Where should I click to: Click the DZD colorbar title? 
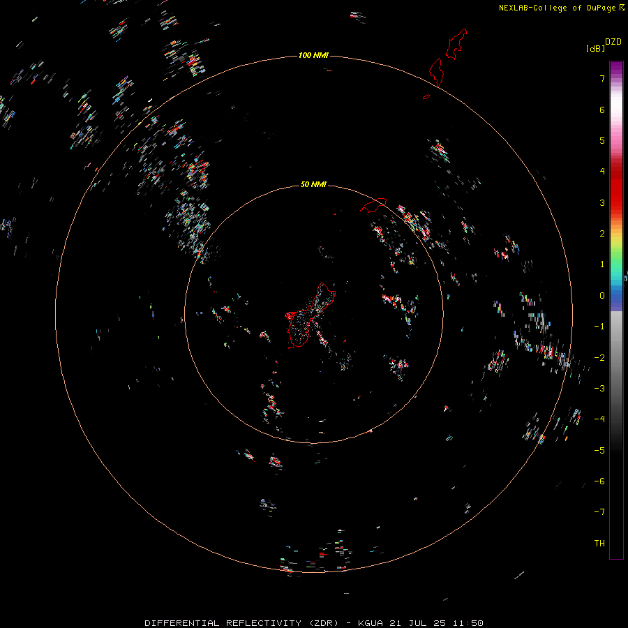(x=613, y=42)
